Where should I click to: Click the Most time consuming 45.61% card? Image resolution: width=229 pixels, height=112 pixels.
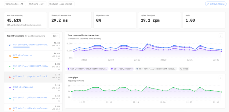(x=25, y=20)
